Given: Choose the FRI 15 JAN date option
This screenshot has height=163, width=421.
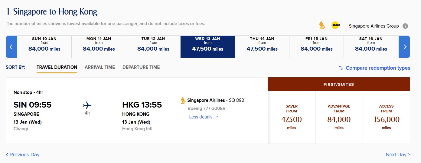Looking at the screenshot, I should tap(316, 47).
